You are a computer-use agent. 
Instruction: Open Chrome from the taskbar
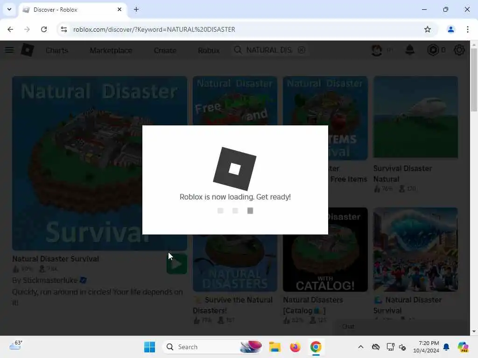(x=316, y=347)
